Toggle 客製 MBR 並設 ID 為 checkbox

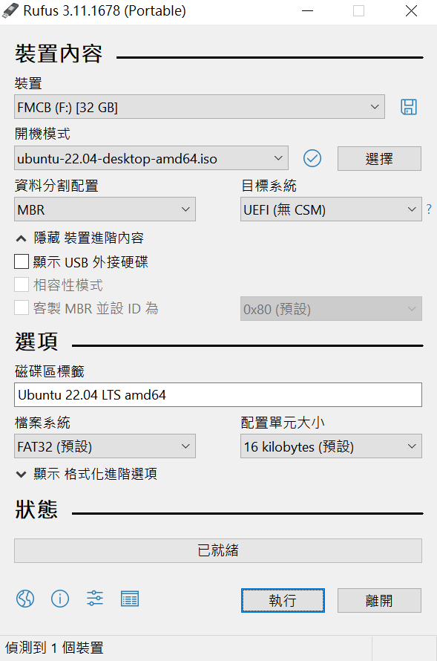[22, 307]
